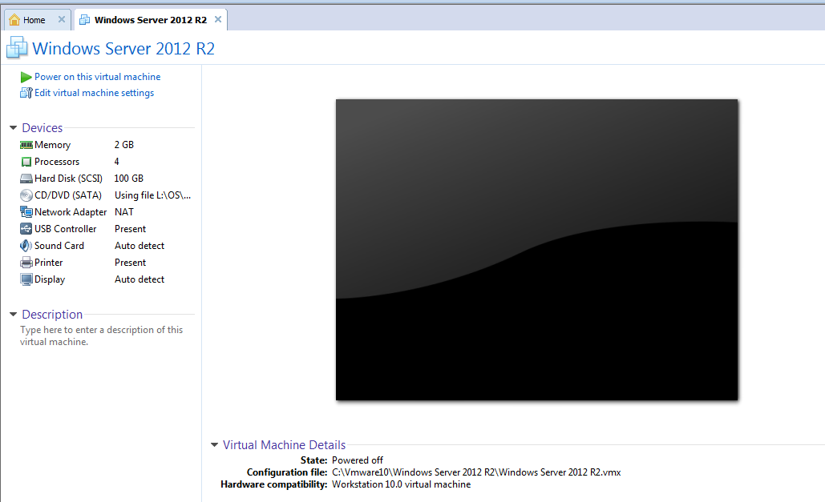Click the Memory device icon
The height and width of the screenshot is (502, 825).
tap(26, 145)
